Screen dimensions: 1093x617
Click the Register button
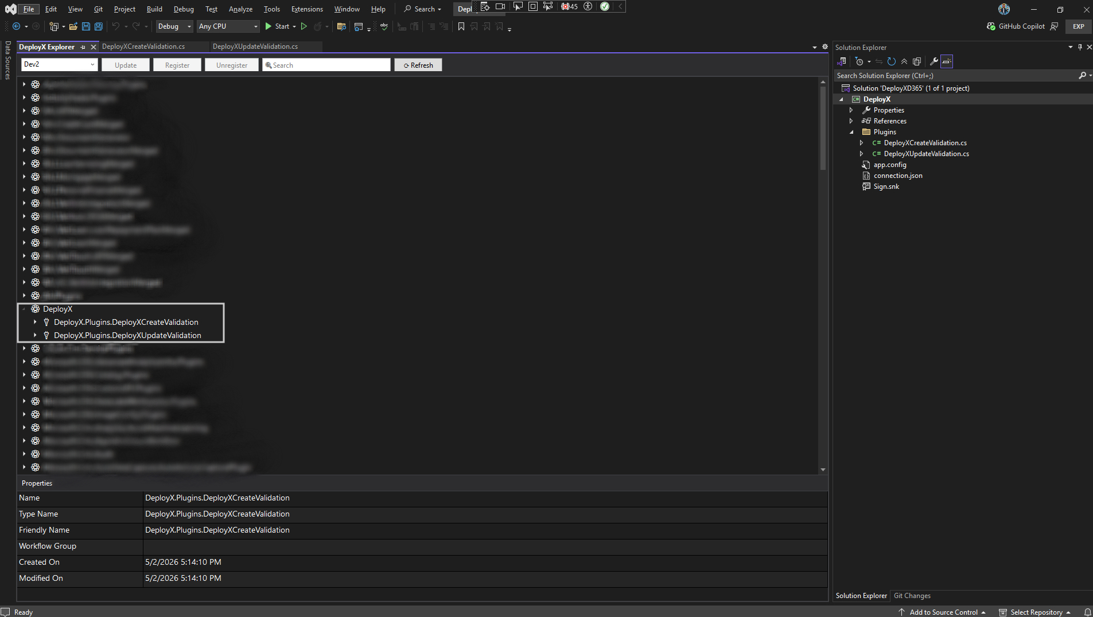click(x=177, y=65)
